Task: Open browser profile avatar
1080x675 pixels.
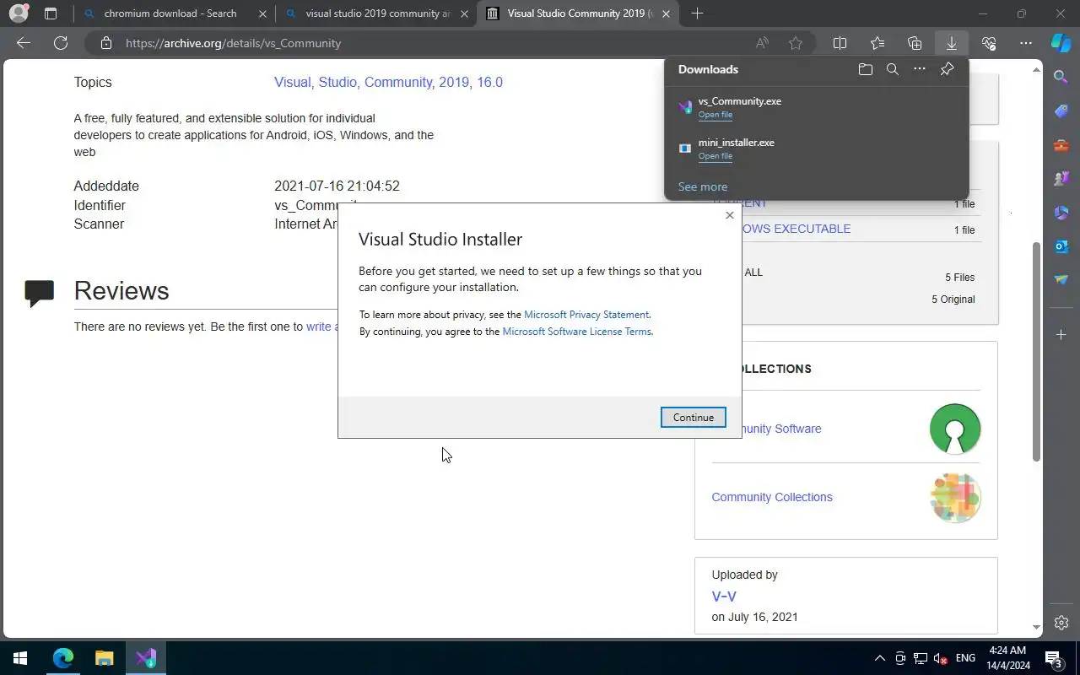Action: click(x=19, y=13)
